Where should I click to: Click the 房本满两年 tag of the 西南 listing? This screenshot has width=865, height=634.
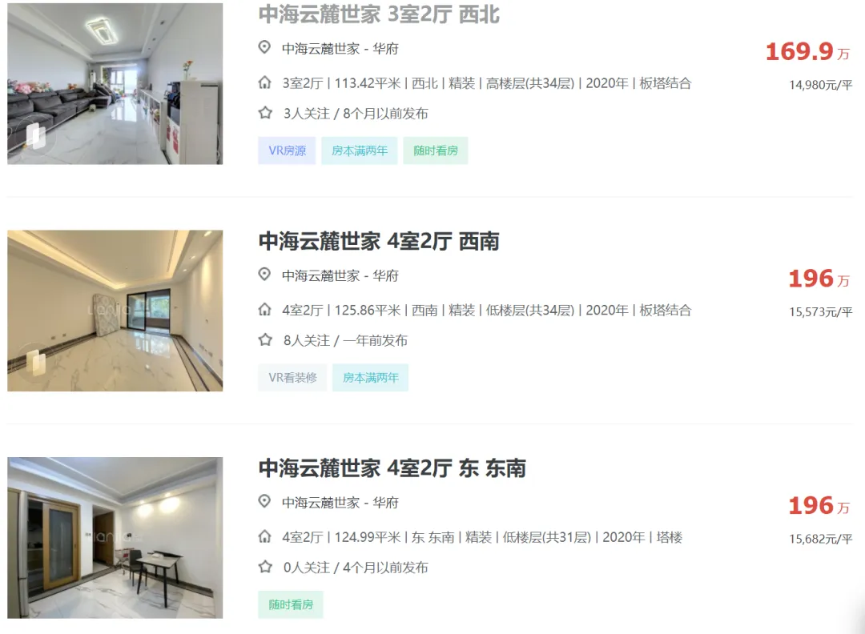tap(370, 378)
